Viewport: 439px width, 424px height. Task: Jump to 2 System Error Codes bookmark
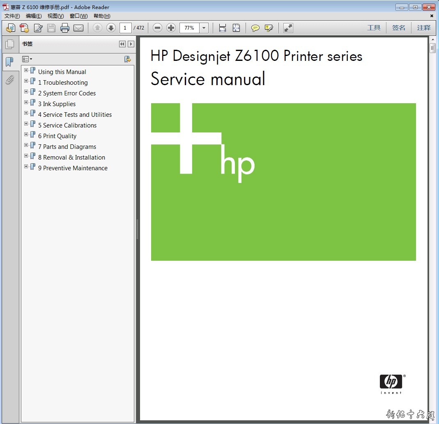click(67, 93)
